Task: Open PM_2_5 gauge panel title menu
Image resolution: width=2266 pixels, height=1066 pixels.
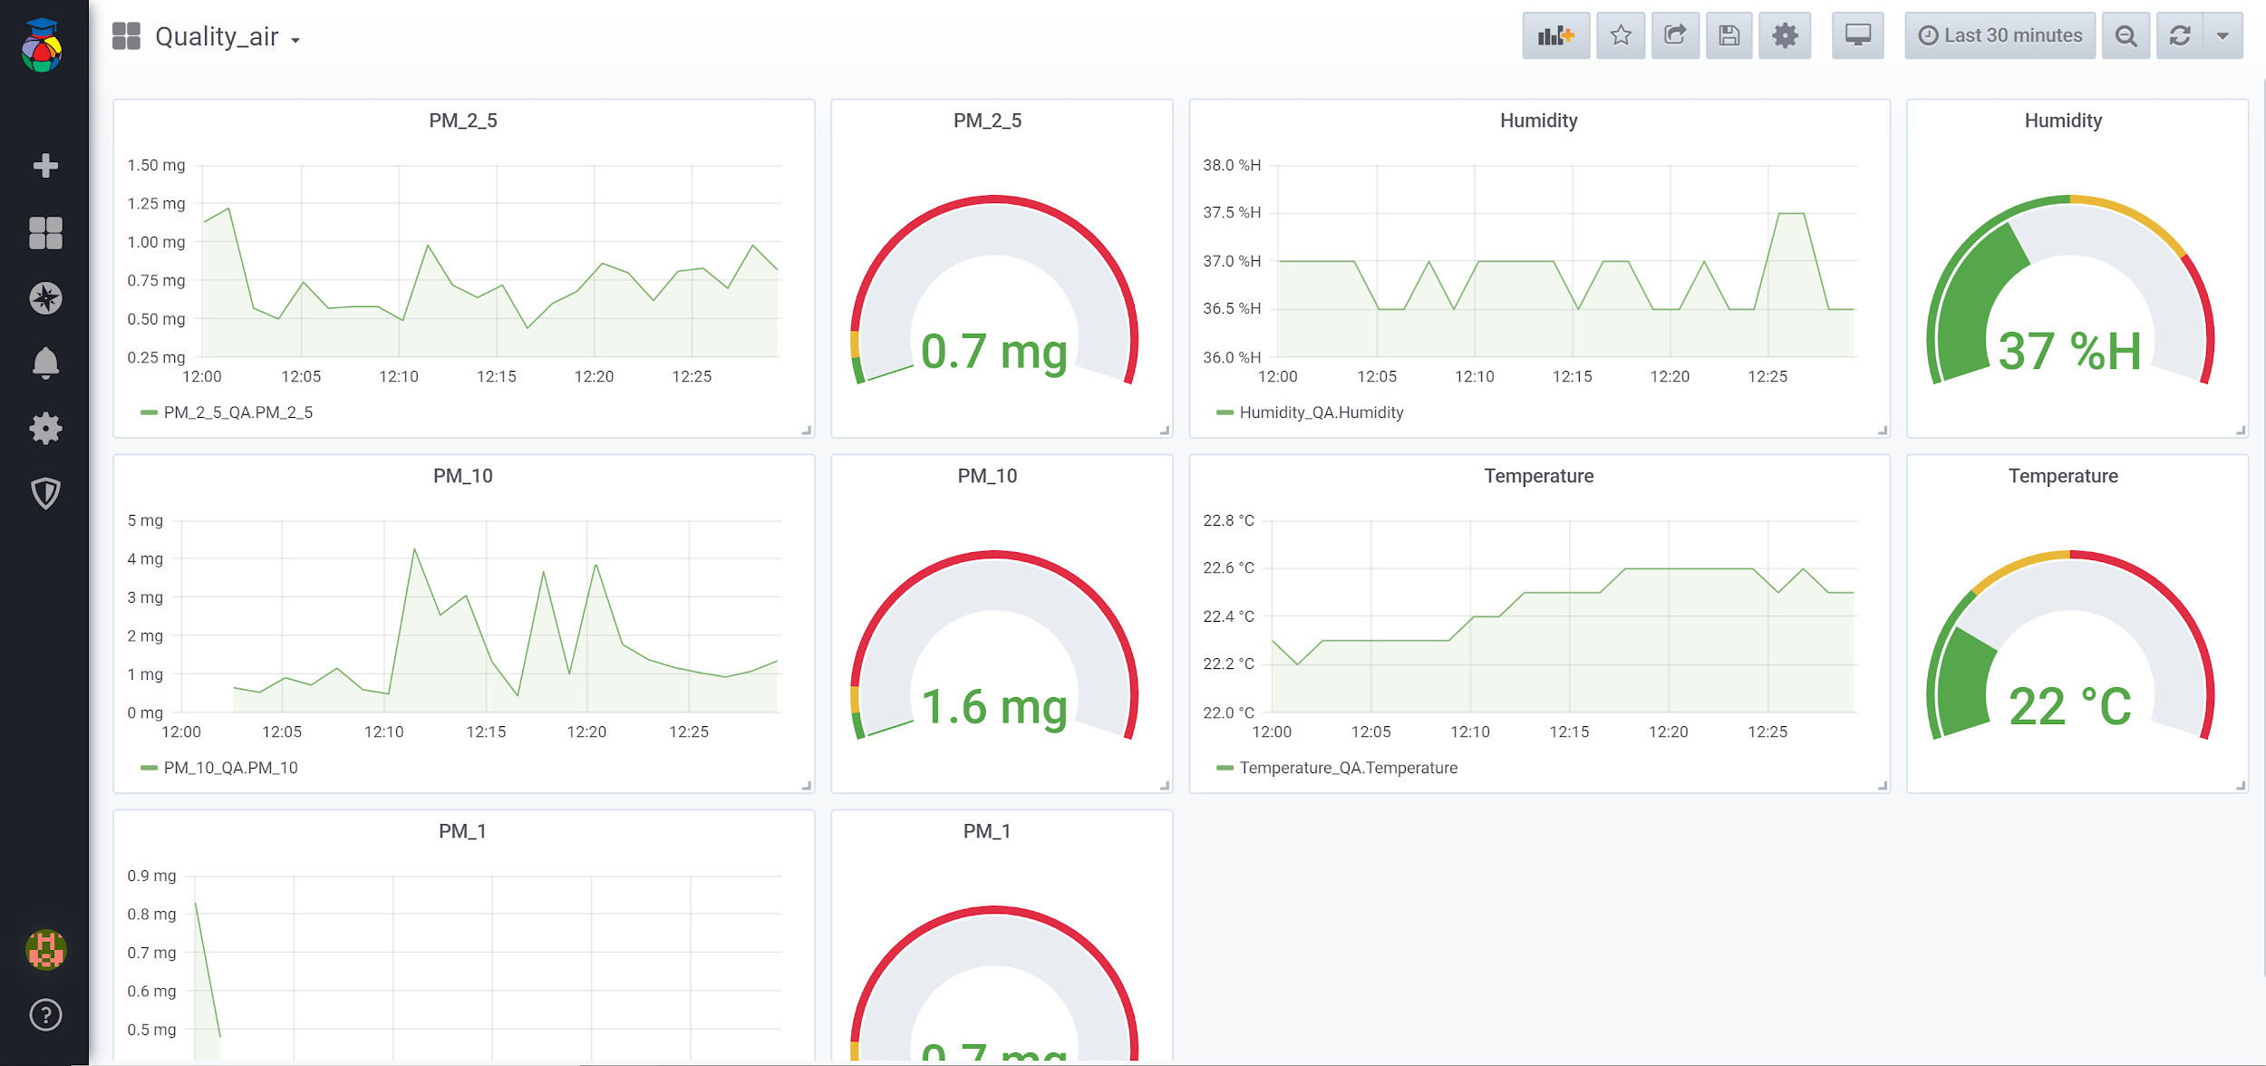Action: pos(987,121)
